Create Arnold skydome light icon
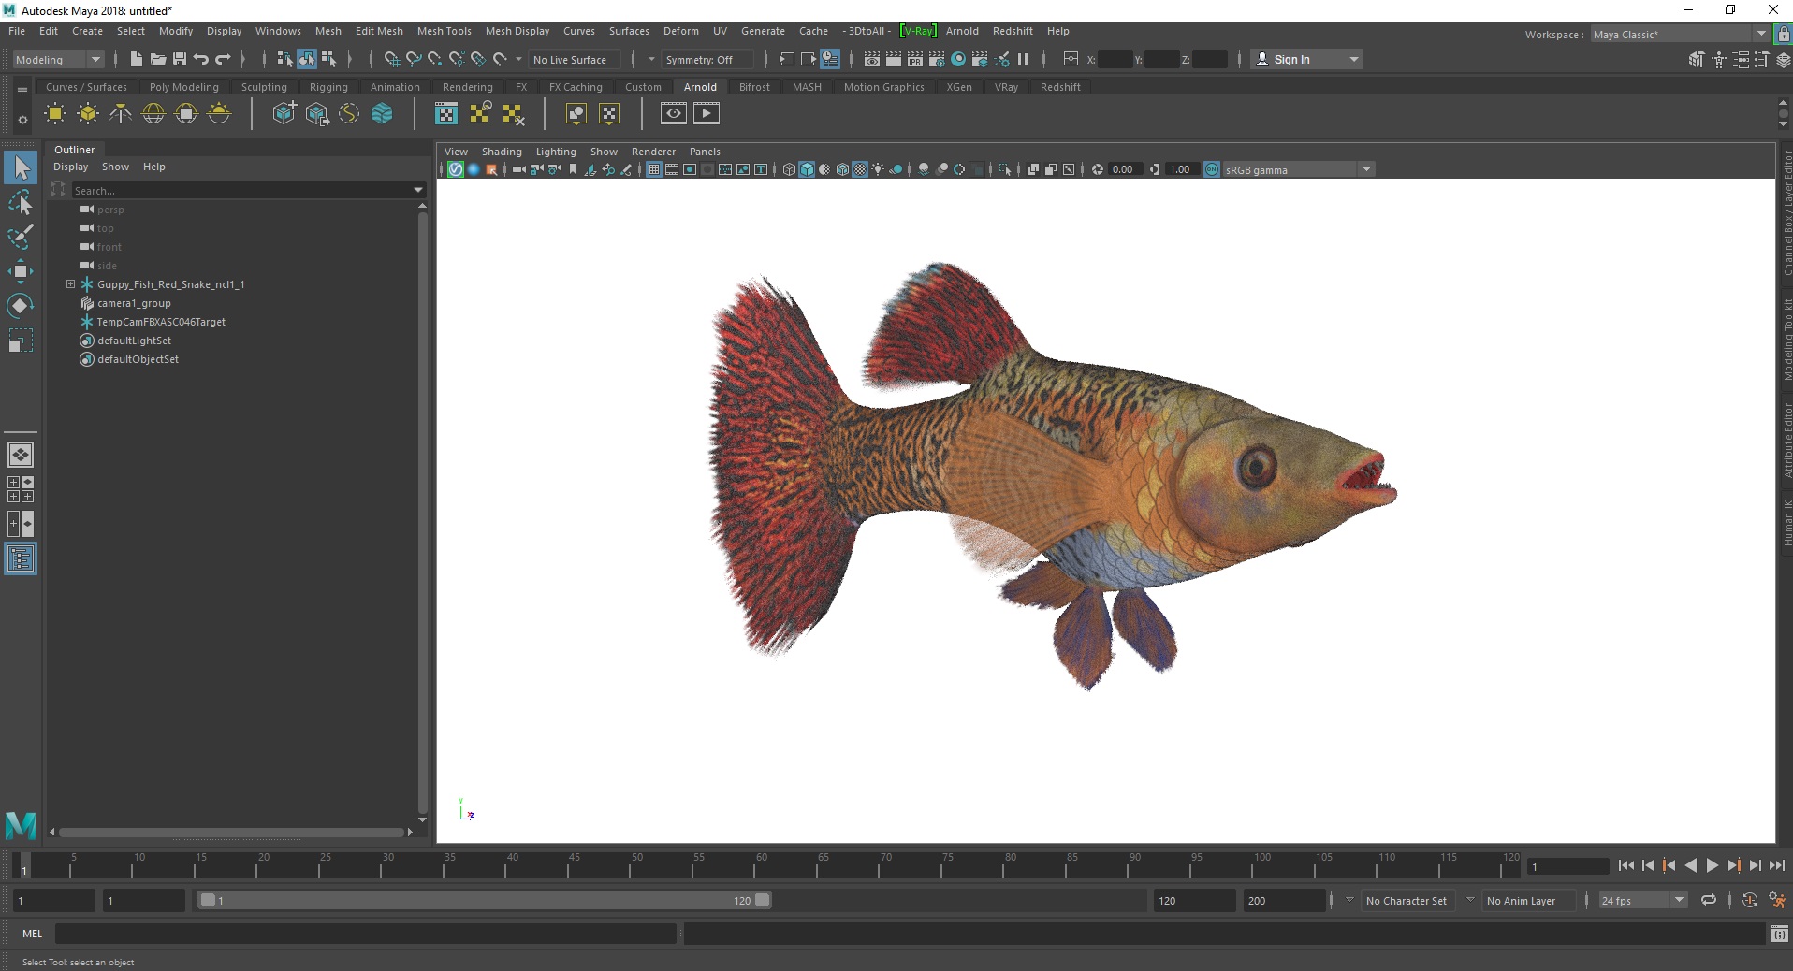Screen dimensions: 1793x971 153,114
